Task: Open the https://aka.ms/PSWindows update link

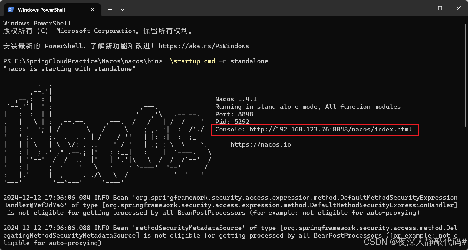Action: pyautogui.click(x=204, y=46)
